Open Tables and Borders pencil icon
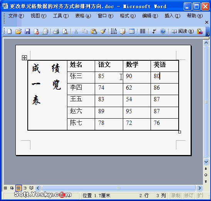211x201 pixels. click(x=122, y=31)
